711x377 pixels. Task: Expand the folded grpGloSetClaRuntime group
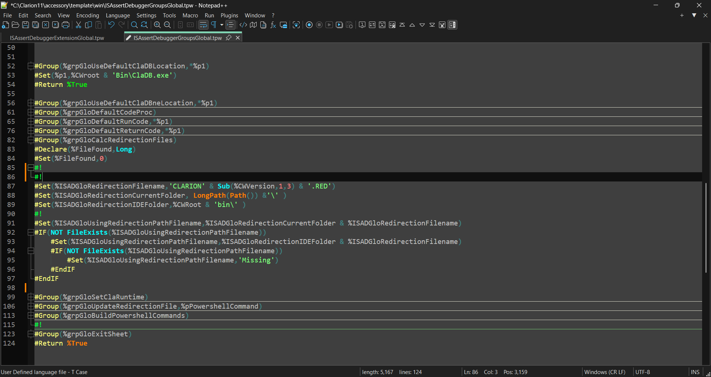(x=31, y=297)
